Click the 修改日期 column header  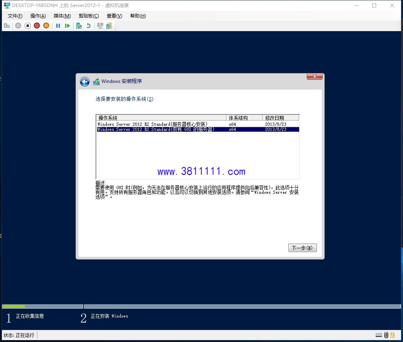coord(281,118)
